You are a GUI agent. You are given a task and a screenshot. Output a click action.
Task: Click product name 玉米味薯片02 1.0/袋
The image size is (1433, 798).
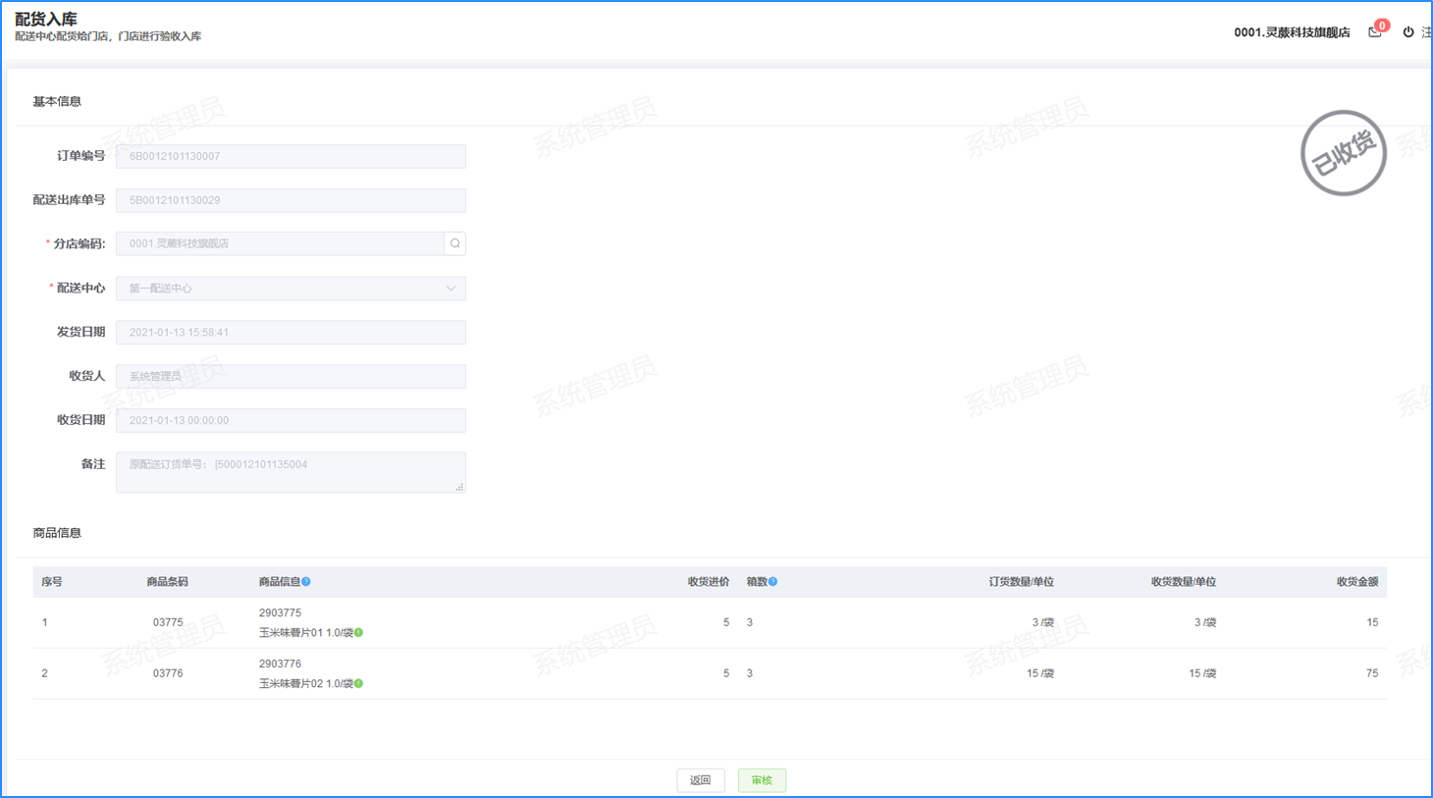[x=305, y=684]
